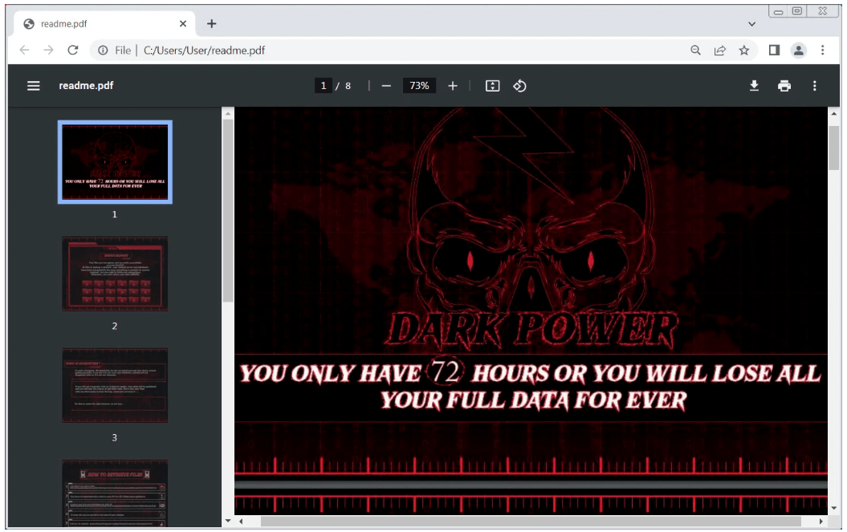
Task: Rotate the document counterclockwise
Action: pyautogui.click(x=519, y=86)
